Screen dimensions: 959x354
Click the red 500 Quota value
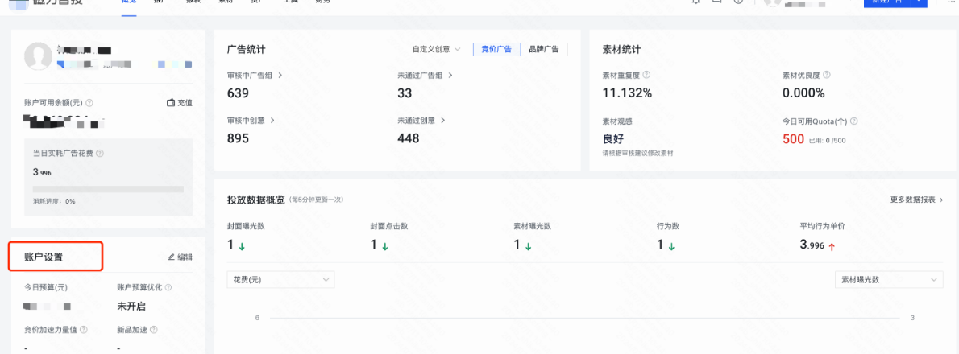pyautogui.click(x=793, y=139)
